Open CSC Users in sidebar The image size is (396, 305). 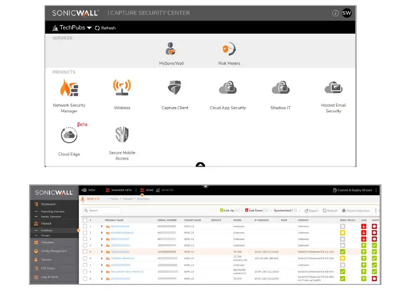[x=48, y=268]
